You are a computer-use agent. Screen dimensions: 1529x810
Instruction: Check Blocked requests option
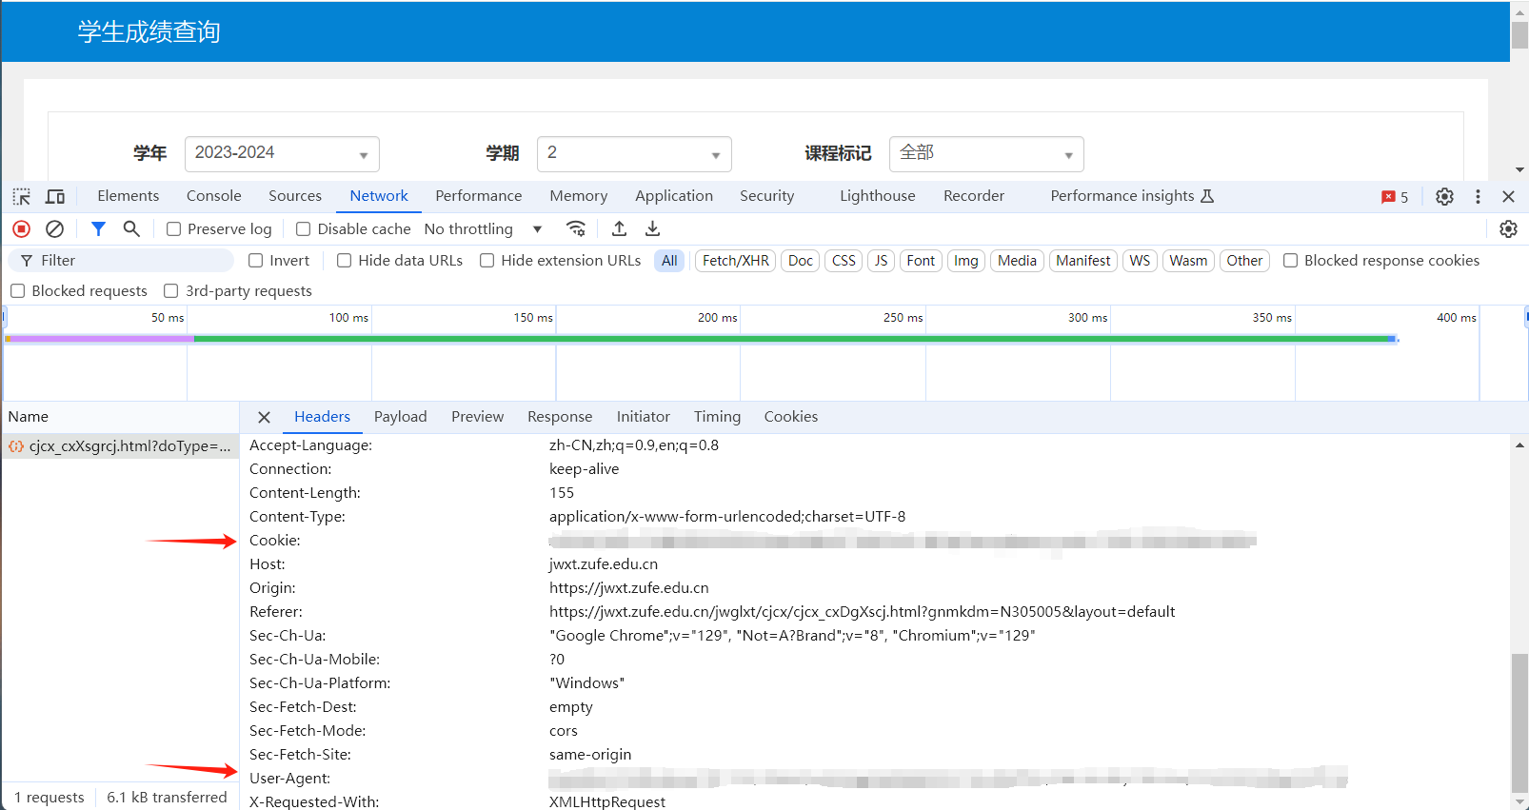tap(17, 291)
